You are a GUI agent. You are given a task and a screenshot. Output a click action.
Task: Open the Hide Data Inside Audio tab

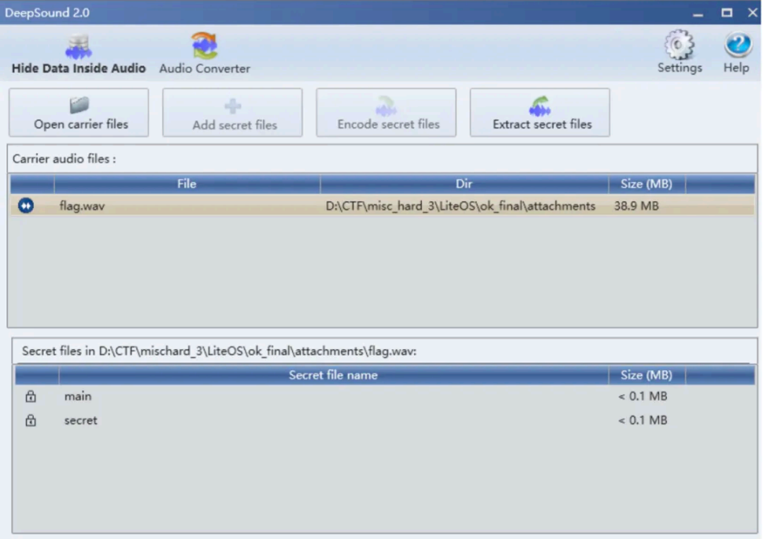[x=78, y=54]
